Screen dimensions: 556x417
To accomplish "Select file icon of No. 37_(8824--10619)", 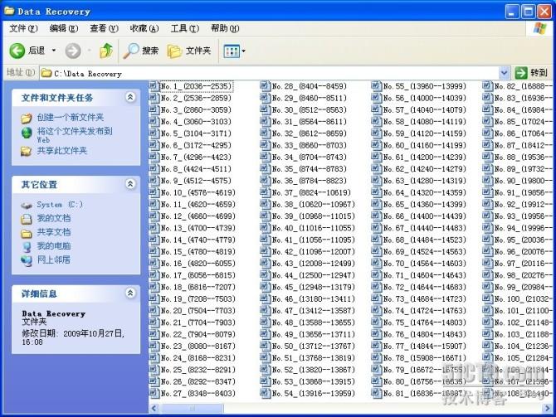I will pos(265,192).
